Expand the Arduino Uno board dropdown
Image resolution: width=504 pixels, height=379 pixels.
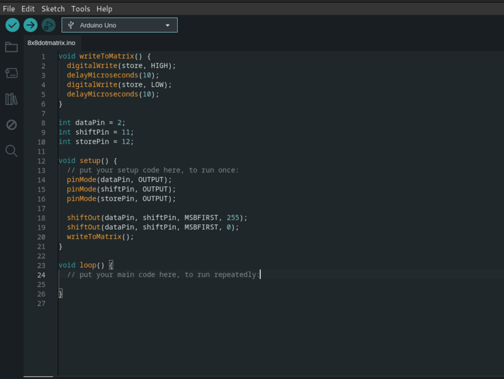click(x=120, y=25)
